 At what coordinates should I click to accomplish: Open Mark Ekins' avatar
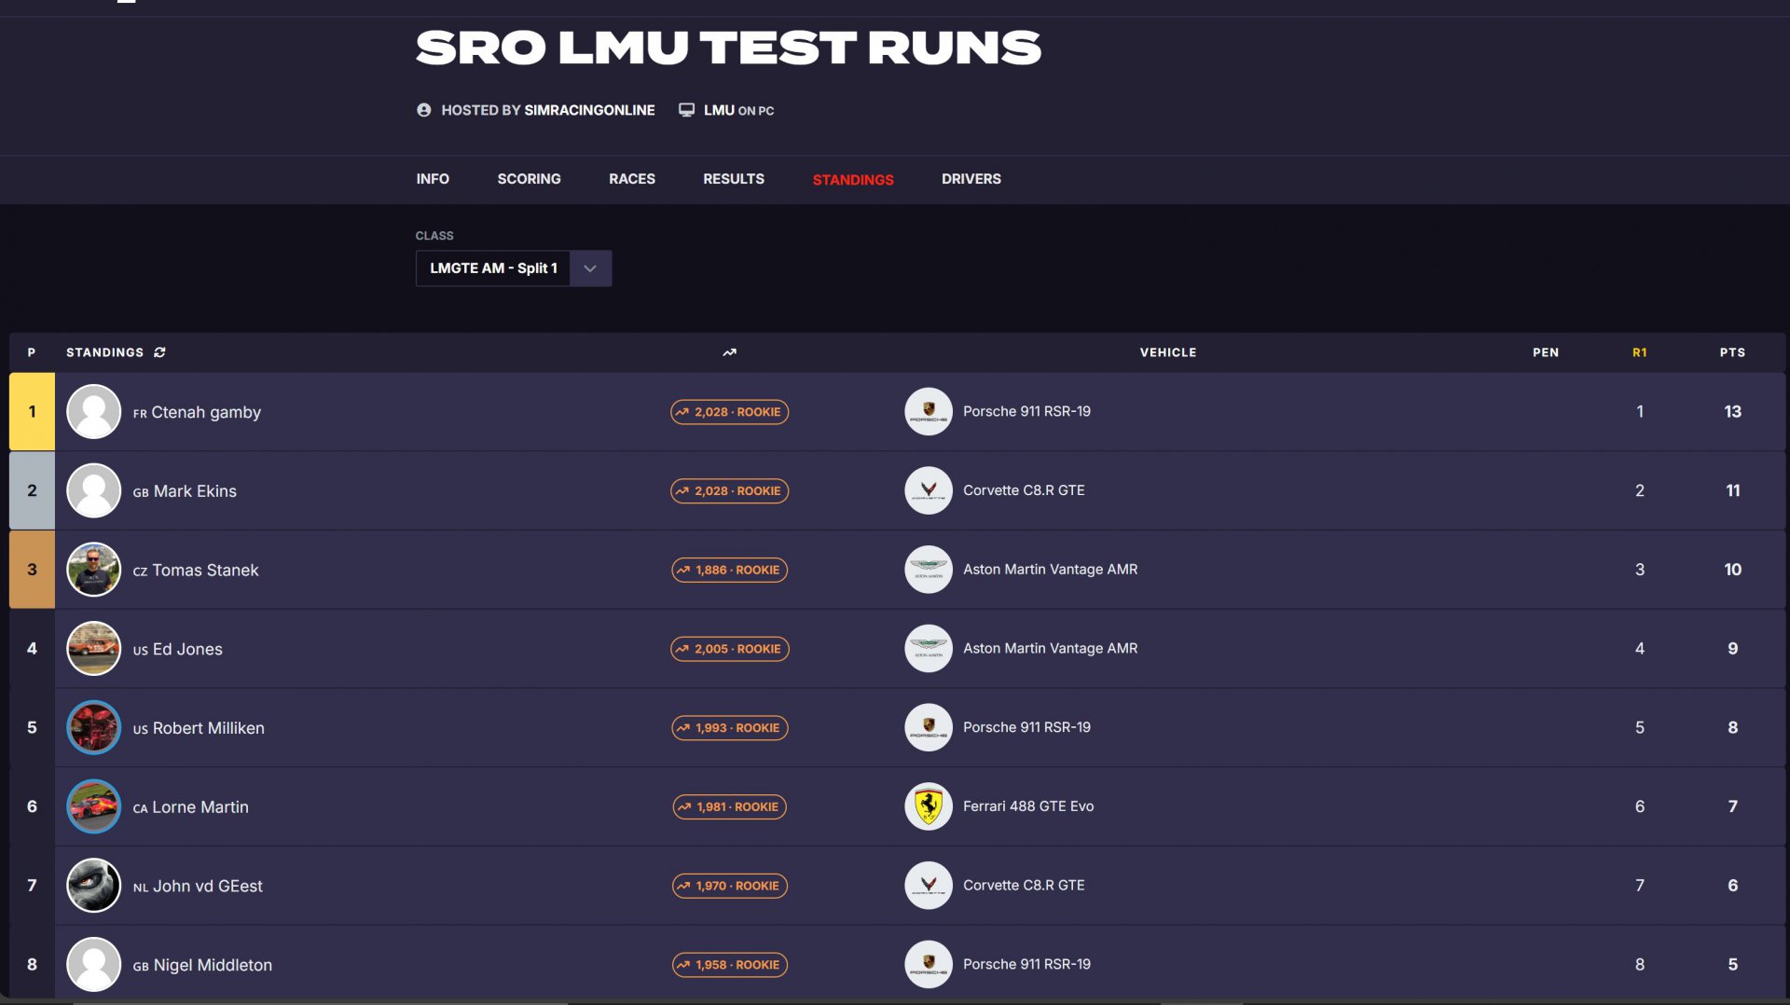(94, 490)
